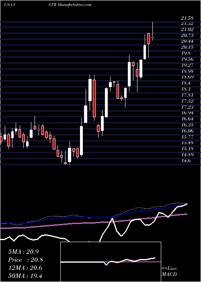This screenshot has height=282, width=201.
Task: Click the 15.77 price label
Action: tap(187, 137)
